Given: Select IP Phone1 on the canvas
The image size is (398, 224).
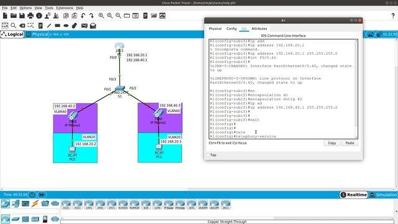Looking at the screenshot, I should [x=72, y=116].
